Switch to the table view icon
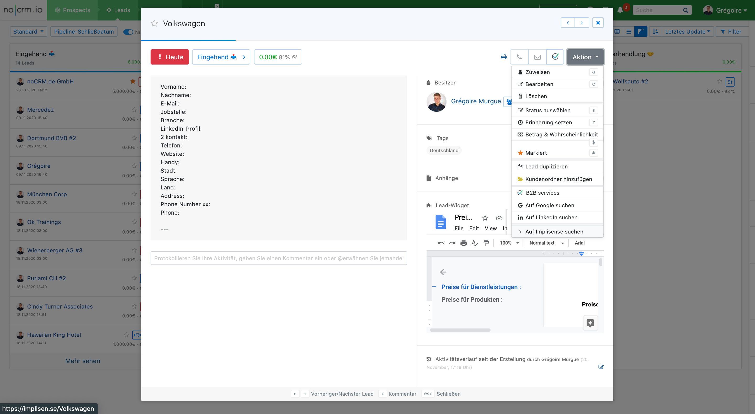This screenshot has height=414, width=755. [x=617, y=32]
